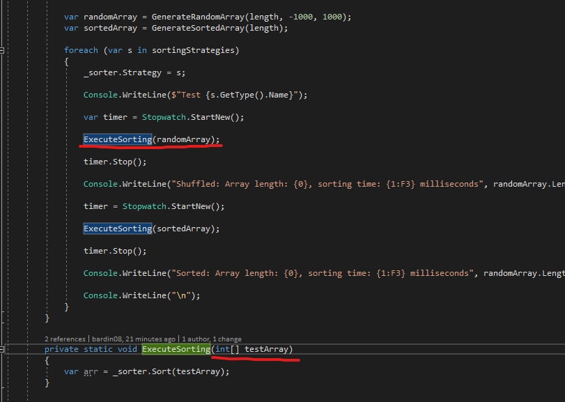
Task: Click the randomArray argument of ExecuteSorting
Action: (183, 140)
